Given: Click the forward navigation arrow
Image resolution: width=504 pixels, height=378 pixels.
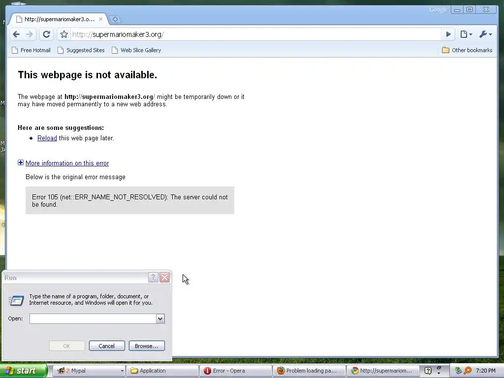Looking at the screenshot, I should pyautogui.click(x=29, y=34).
